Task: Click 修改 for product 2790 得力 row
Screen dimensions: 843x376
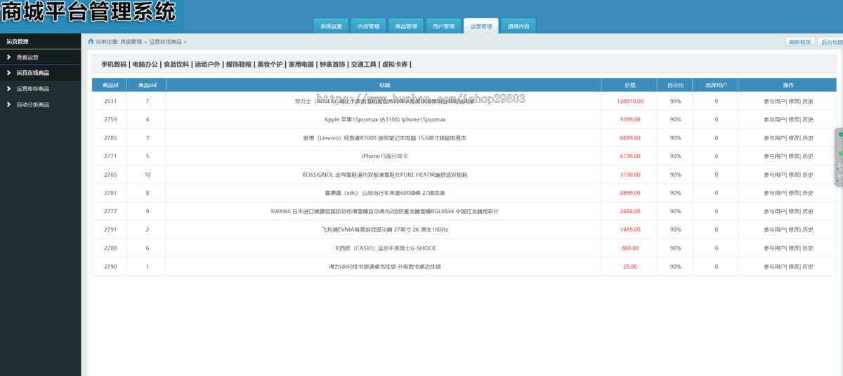Action: [793, 267]
